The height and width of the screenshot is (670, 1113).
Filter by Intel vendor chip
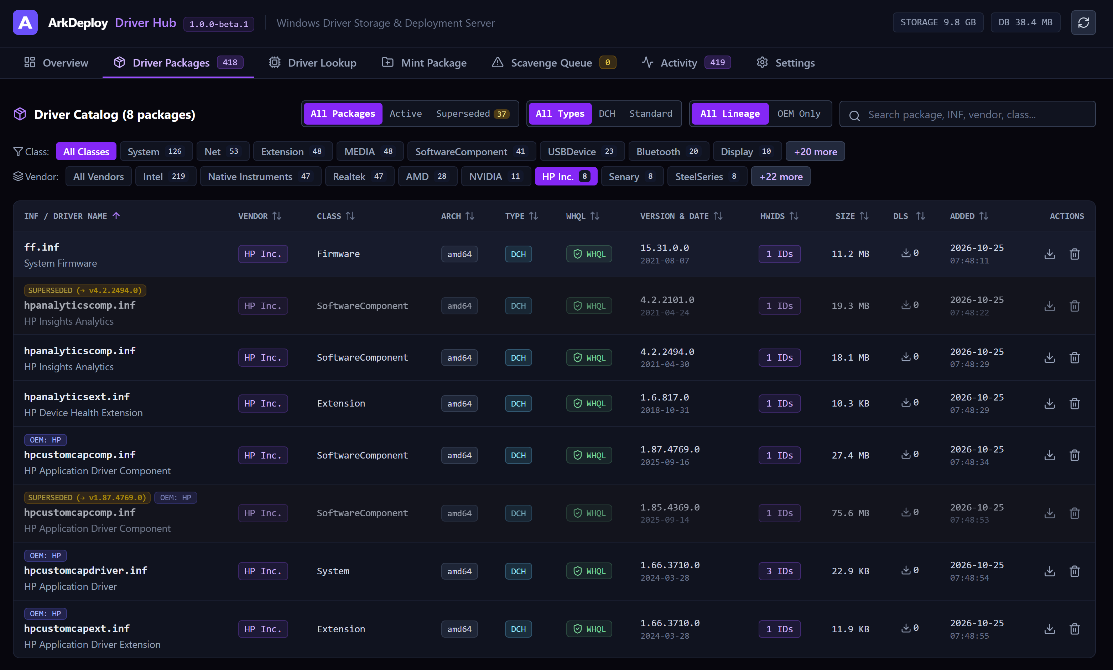point(165,177)
